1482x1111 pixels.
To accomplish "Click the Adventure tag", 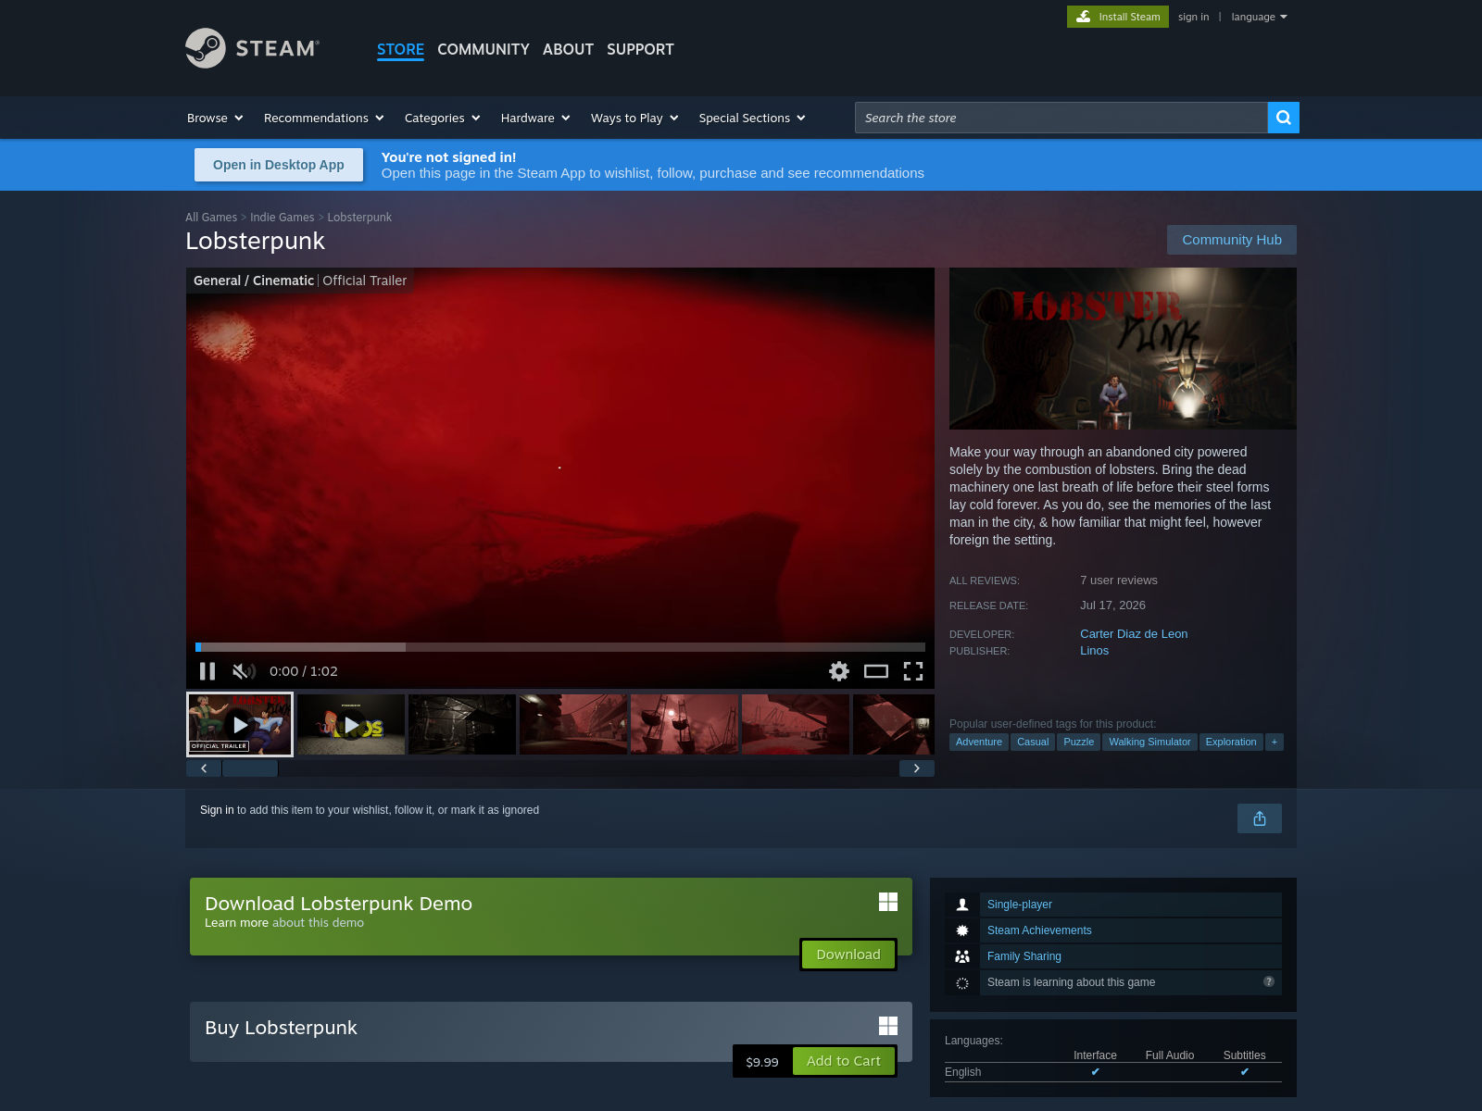I will (979, 742).
